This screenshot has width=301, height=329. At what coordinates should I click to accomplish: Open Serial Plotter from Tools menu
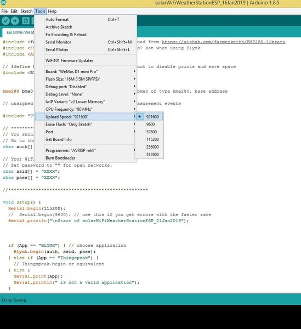86,50
